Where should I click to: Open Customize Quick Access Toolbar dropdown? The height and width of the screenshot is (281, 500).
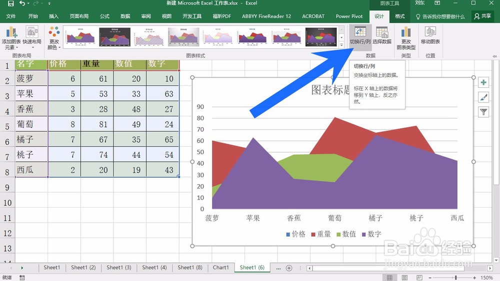pyautogui.click(x=49, y=3)
